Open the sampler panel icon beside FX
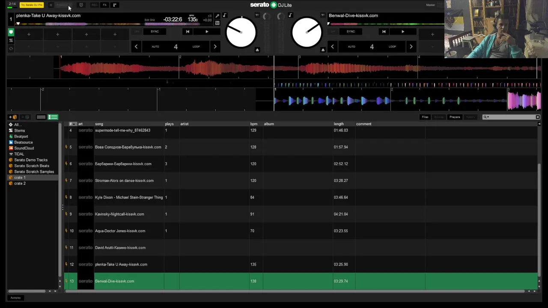The image size is (548, 308). 115,5
